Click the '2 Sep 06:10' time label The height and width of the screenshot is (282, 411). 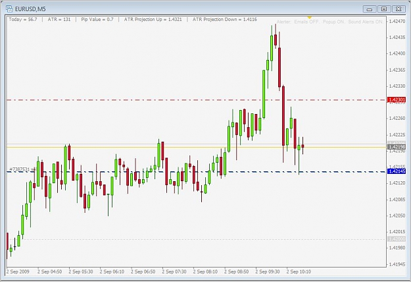click(112, 271)
